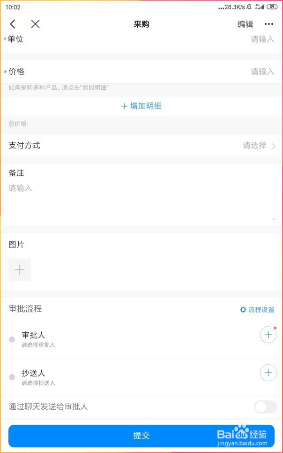Tap the plus icon to add an image
Screen dimensions: 283x453
(x=20, y=270)
